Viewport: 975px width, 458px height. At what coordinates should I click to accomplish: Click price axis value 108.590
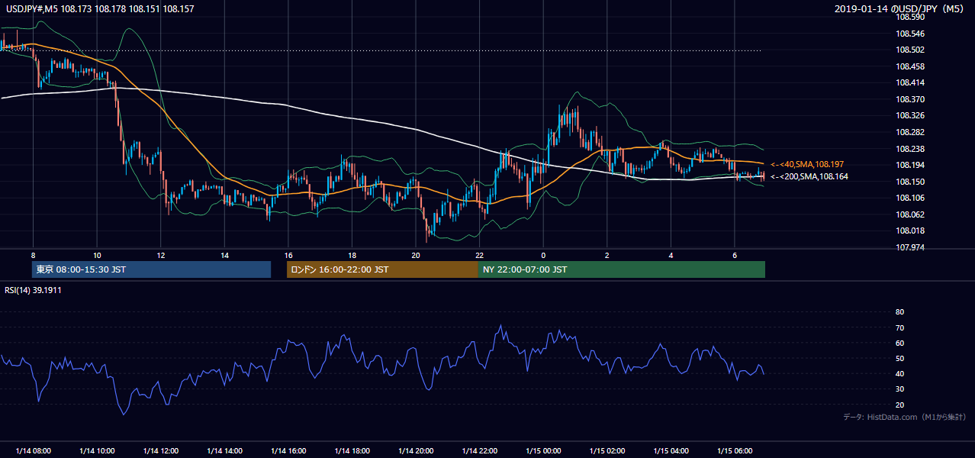coord(909,17)
